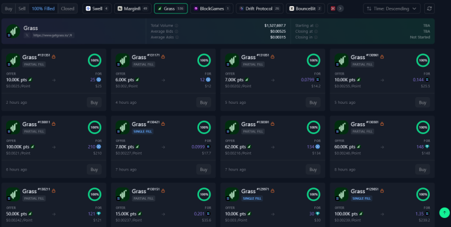Image resolution: width=451 pixels, height=227 pixels.
Task: Choose the Marginfi market chip
Action: coord(132,8)
